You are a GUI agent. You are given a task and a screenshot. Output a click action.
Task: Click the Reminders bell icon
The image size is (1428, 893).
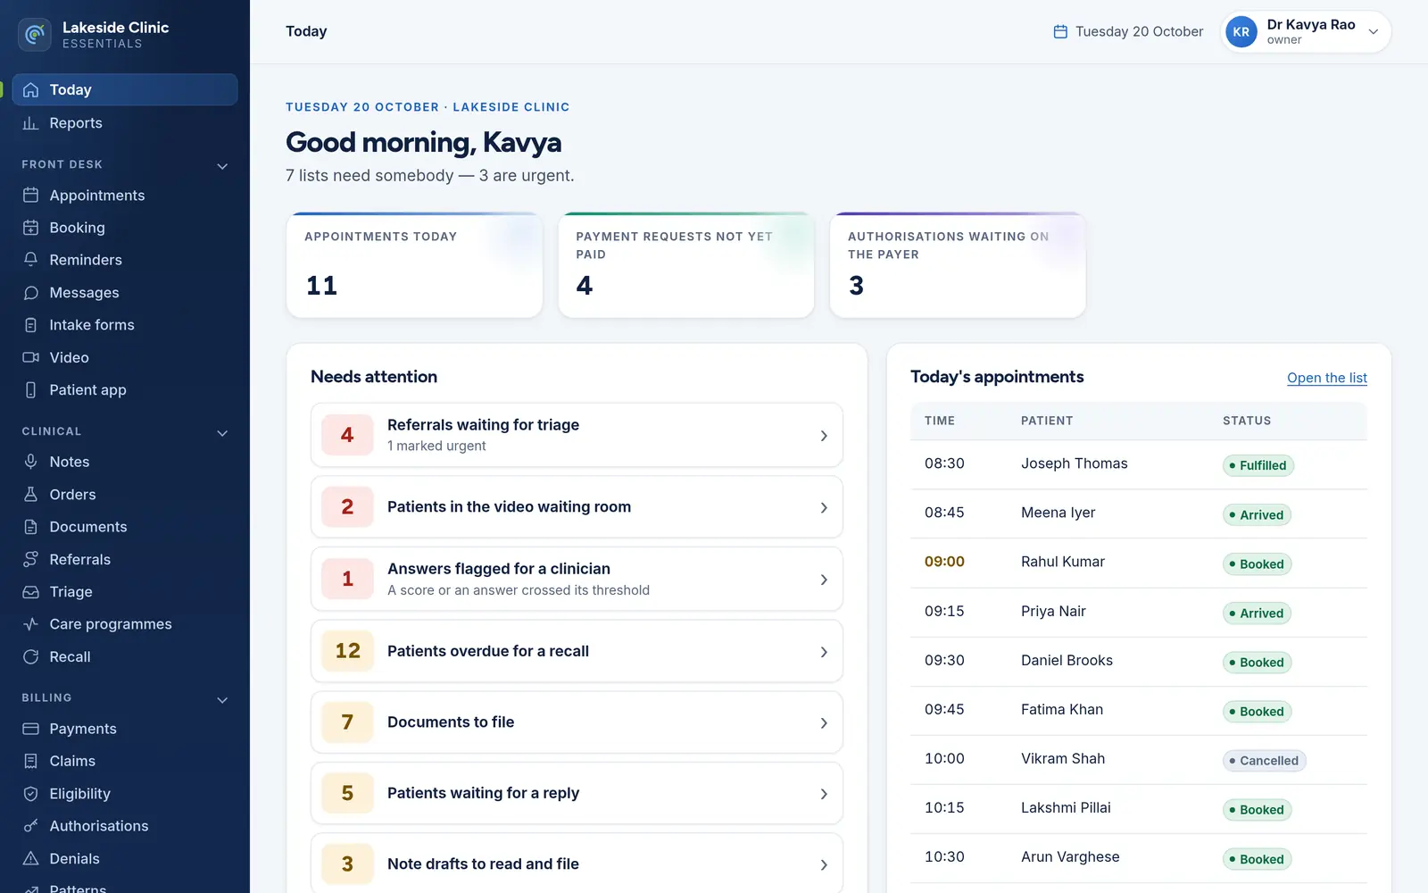coord(30,260)
